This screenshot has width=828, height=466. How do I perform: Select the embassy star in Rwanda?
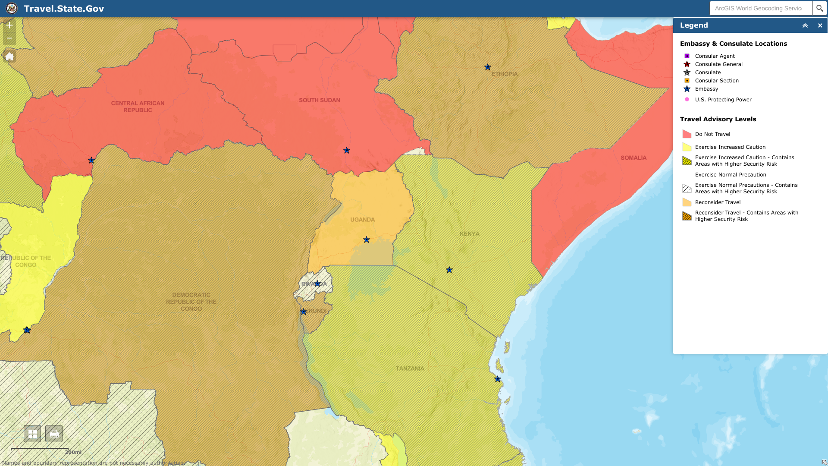click(317, 284)
